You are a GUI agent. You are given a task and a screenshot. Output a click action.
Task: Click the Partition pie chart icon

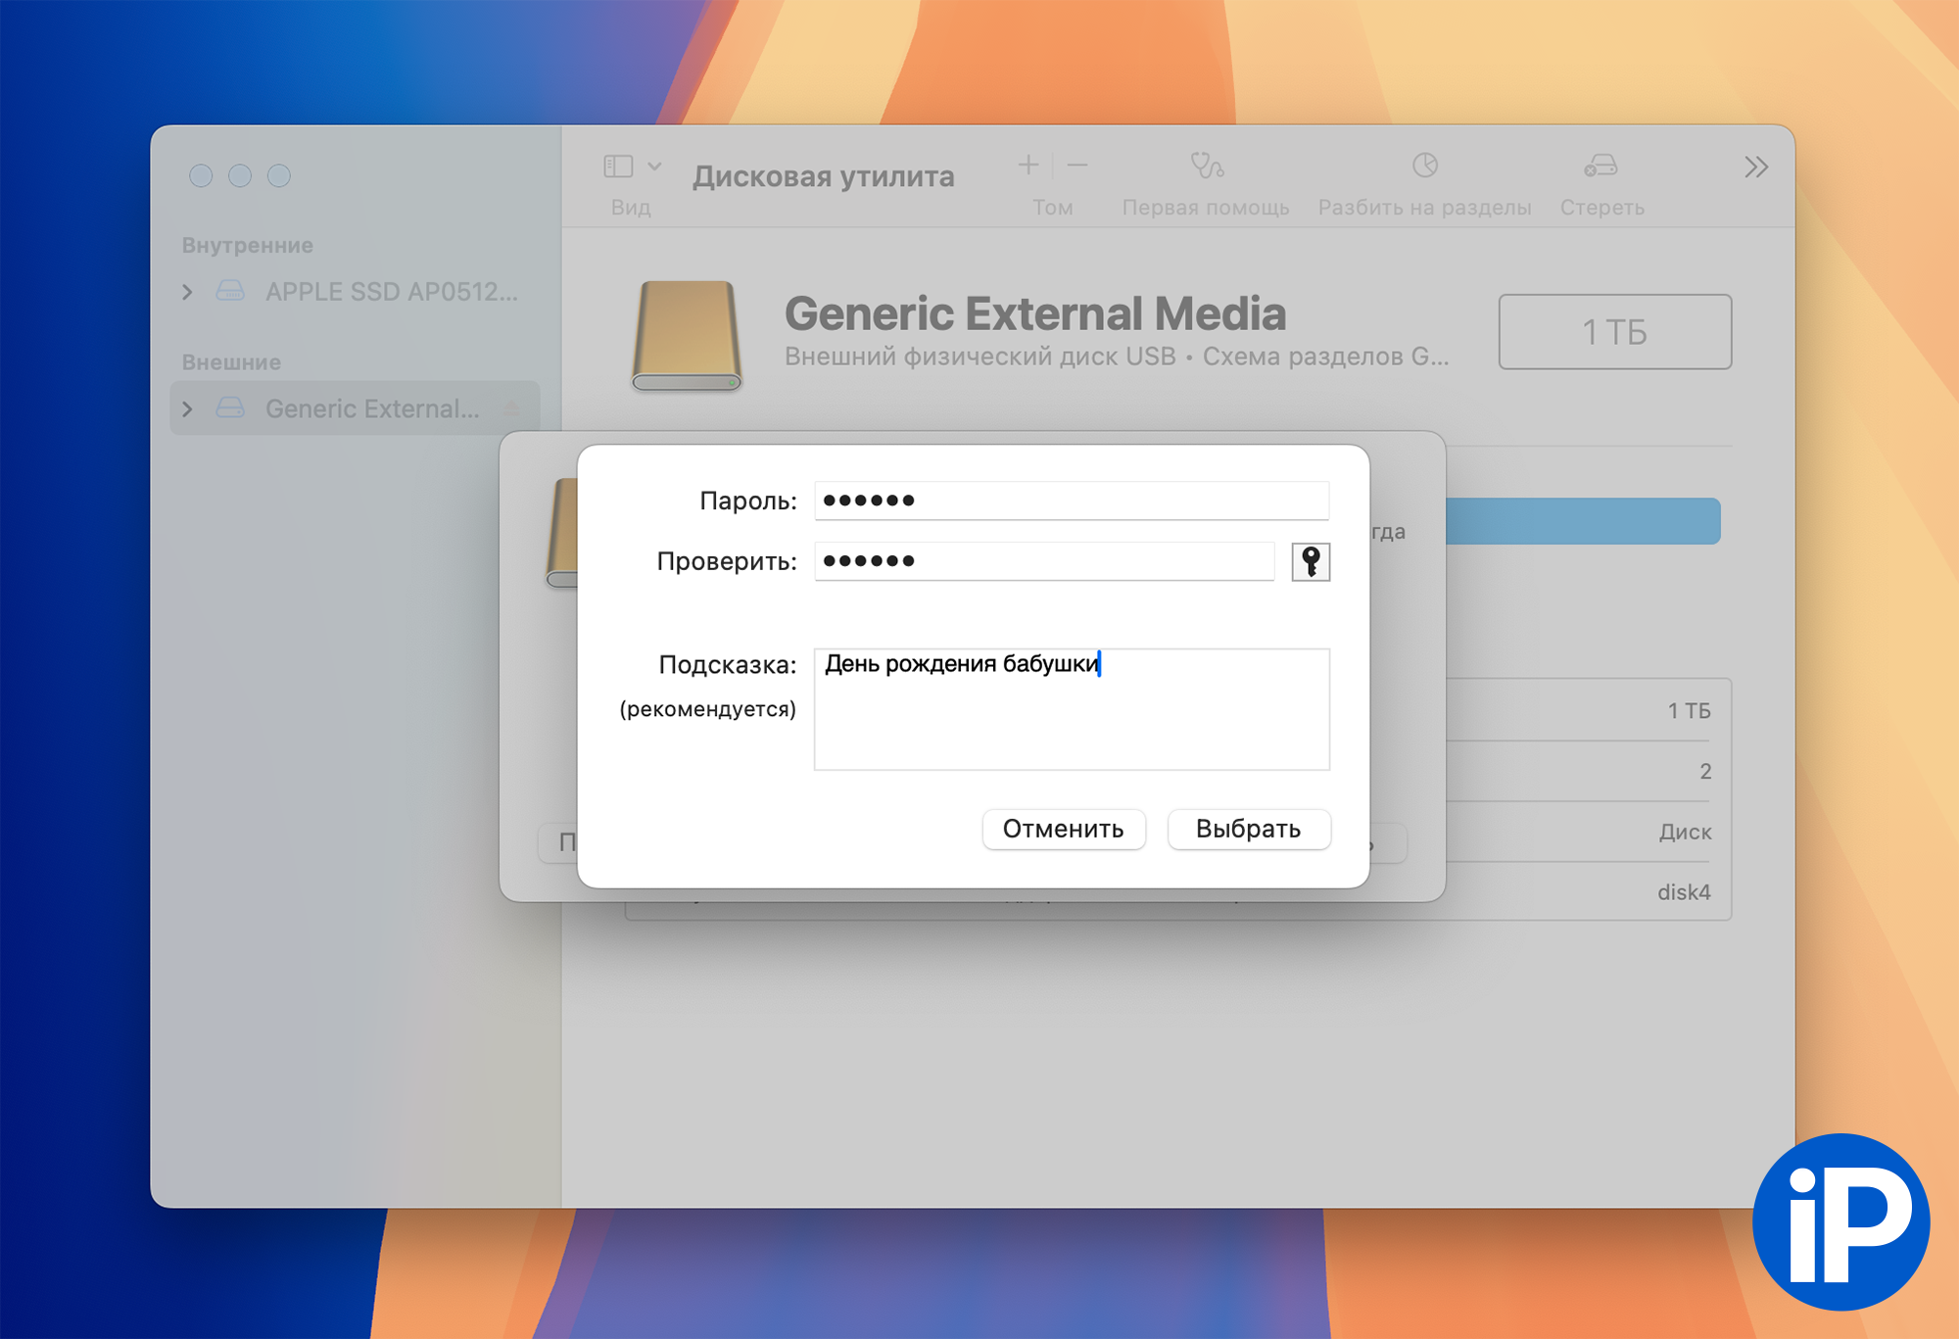click(x=1424, y=166)
